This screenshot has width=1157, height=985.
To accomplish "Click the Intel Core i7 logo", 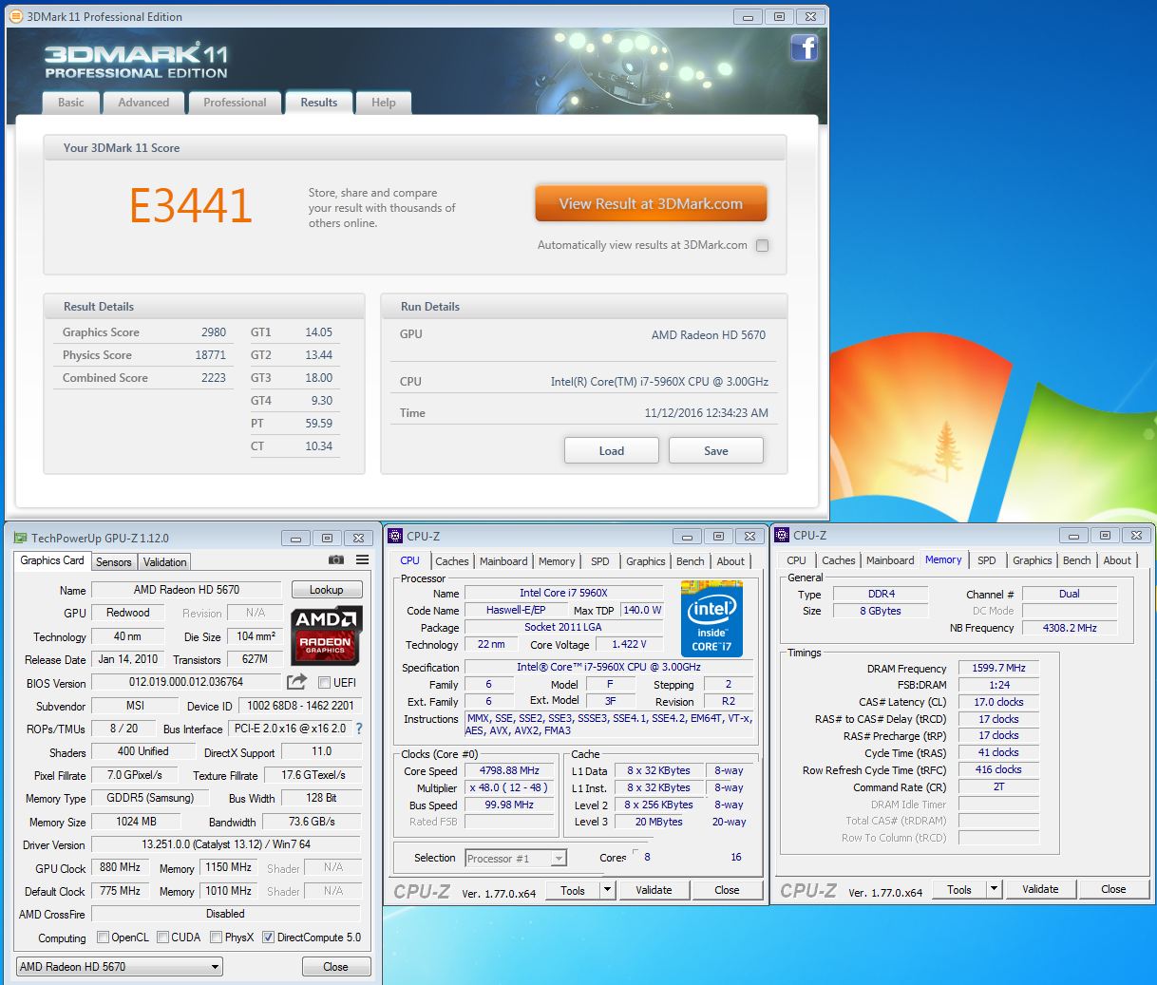I will [711, 618].
